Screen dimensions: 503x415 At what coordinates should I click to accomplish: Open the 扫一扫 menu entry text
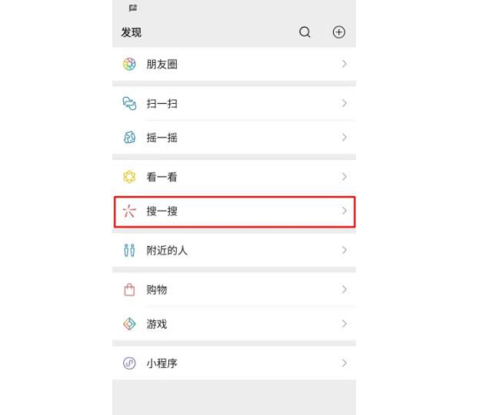pyautogui.click(x=162, y=104)
